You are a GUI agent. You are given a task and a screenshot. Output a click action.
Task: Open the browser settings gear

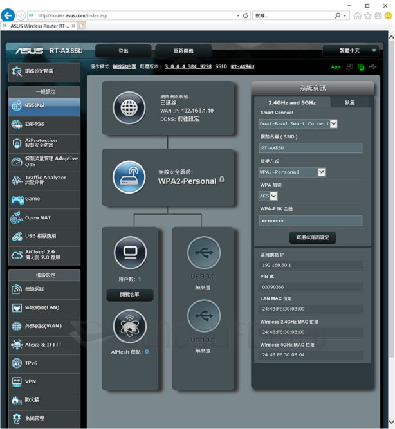click(378, 16)
